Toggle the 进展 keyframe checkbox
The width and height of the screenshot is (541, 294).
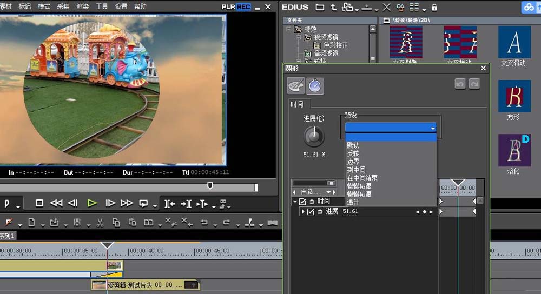click(311, 212)
